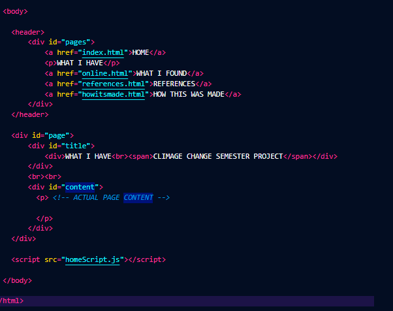The width and height of the screenshot is (393, 311).
Task: Click the index.html link in href
Action: [x=102, y=52]
